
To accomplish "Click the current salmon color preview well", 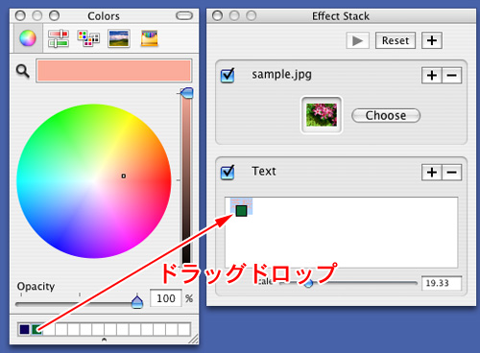I will [114, 71].
